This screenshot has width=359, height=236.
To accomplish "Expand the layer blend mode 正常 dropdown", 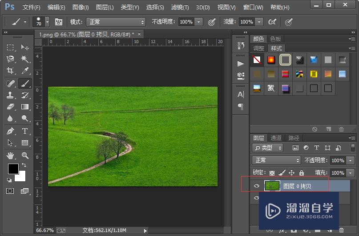I will pyautogui.click(x=277, y=160).
